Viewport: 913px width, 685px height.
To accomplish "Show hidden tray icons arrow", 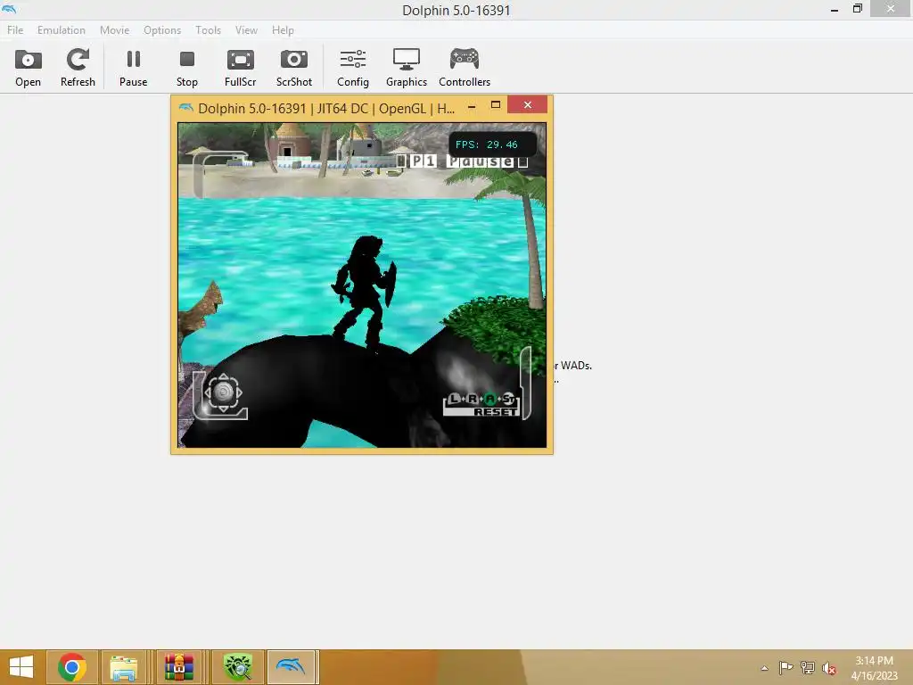I will point(764,668).
